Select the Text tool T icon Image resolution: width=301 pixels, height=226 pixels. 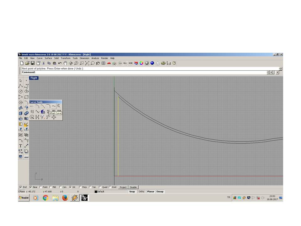pos(21,146)
